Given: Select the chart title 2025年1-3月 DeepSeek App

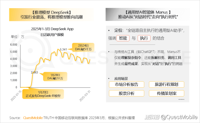Looking at the screenshot, I should [x=52, y=29].
